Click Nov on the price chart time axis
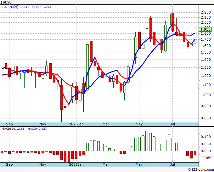Image resolution: width=214 pixels, height=172 pixels. pos(43,124)
